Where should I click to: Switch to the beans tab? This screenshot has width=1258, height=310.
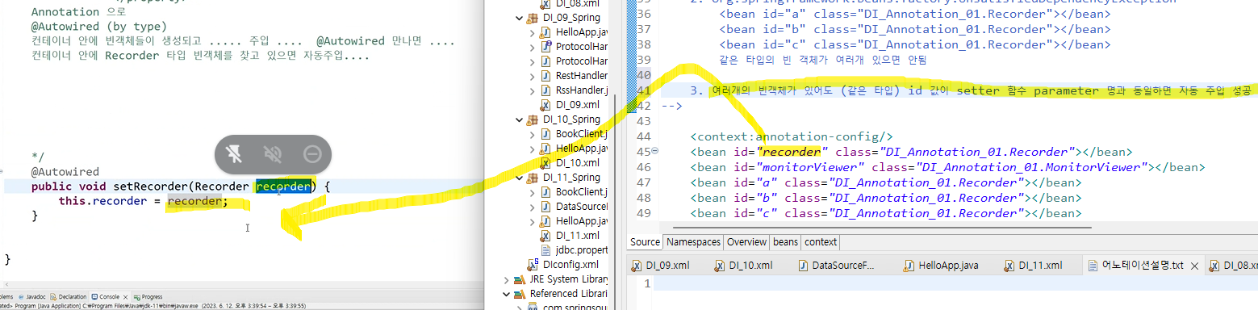tap(785, 241)
